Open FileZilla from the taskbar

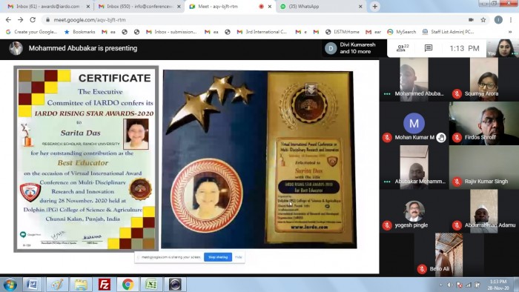pos(105,285)
